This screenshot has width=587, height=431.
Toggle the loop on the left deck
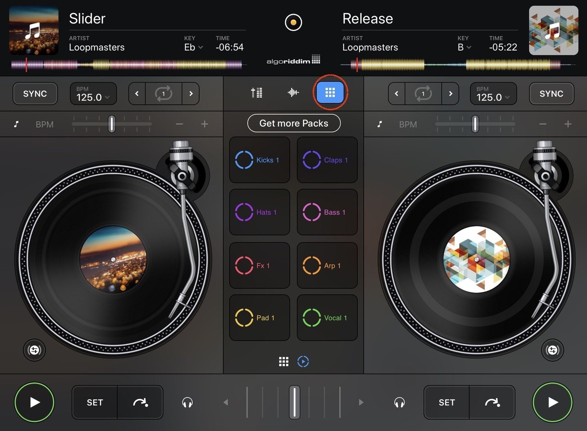click(x=164, y=94)
